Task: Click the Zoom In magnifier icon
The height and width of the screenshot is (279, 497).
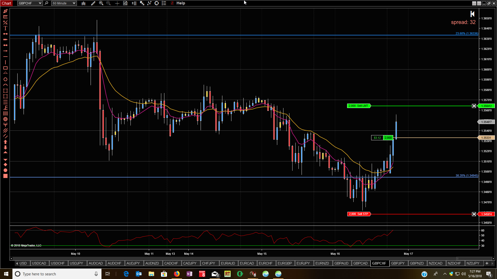Action: point(101,3)
